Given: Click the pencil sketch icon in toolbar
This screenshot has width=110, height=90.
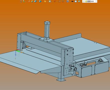Looking at the screenshot, I should 29,1.
